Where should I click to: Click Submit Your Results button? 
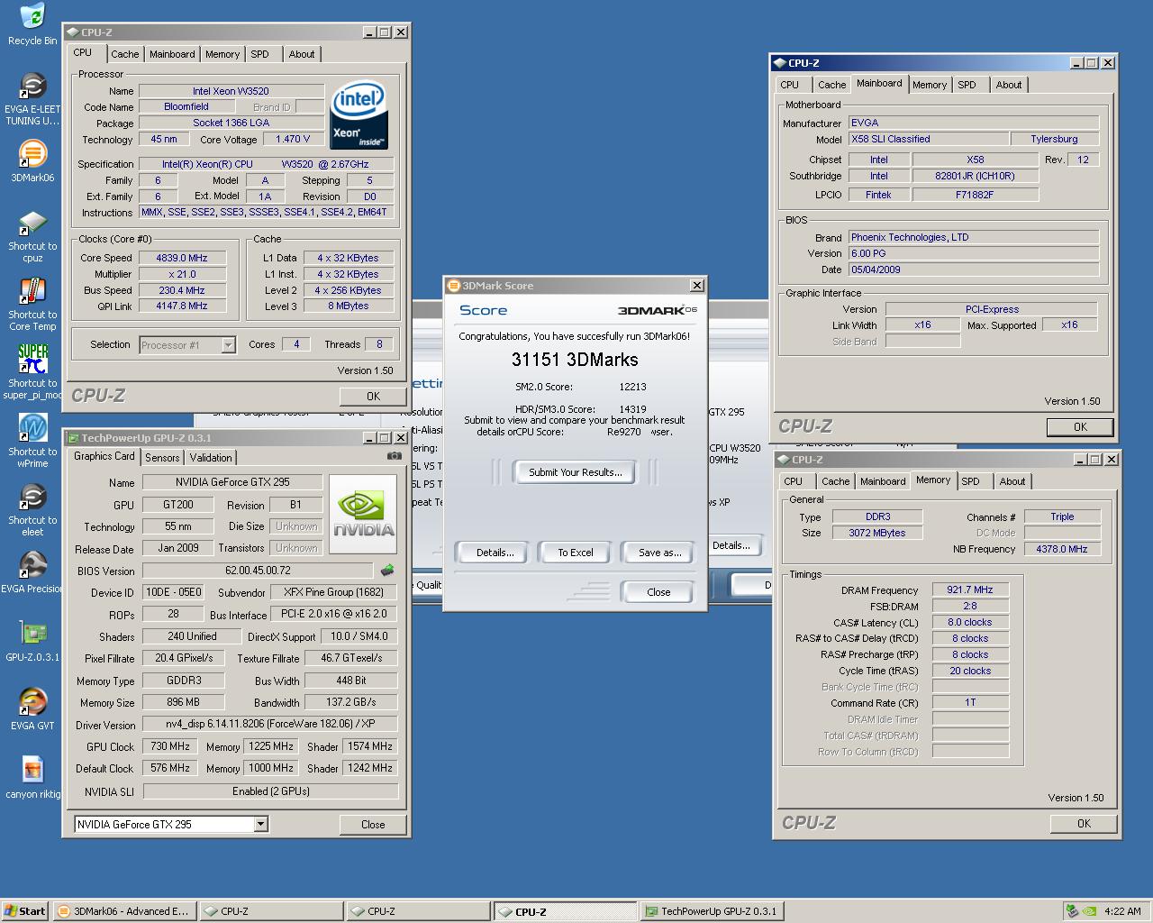coord(575,472)
